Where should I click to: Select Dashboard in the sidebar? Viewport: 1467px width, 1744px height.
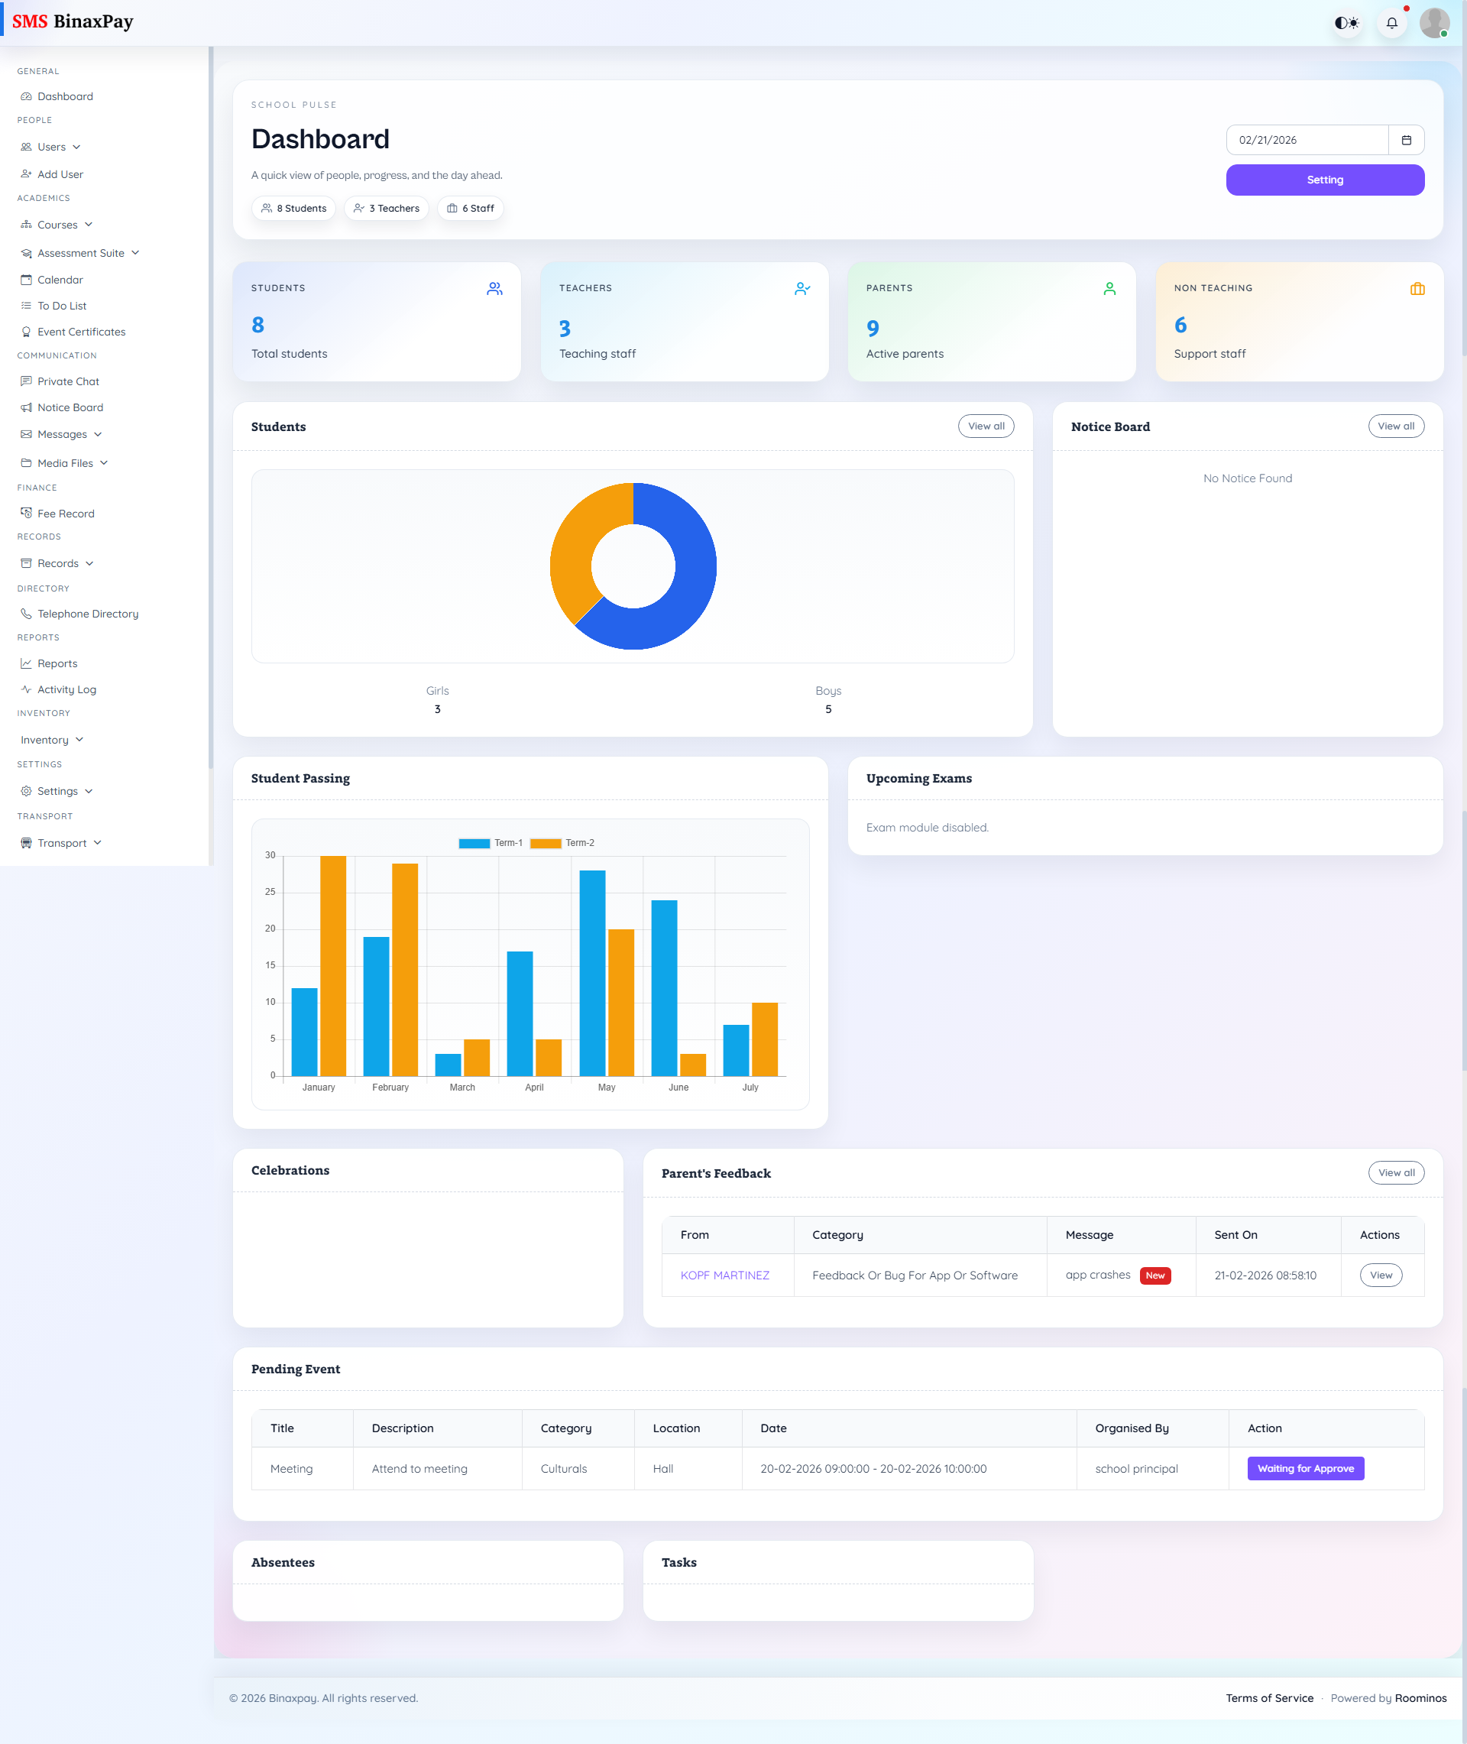pos(65,96)
